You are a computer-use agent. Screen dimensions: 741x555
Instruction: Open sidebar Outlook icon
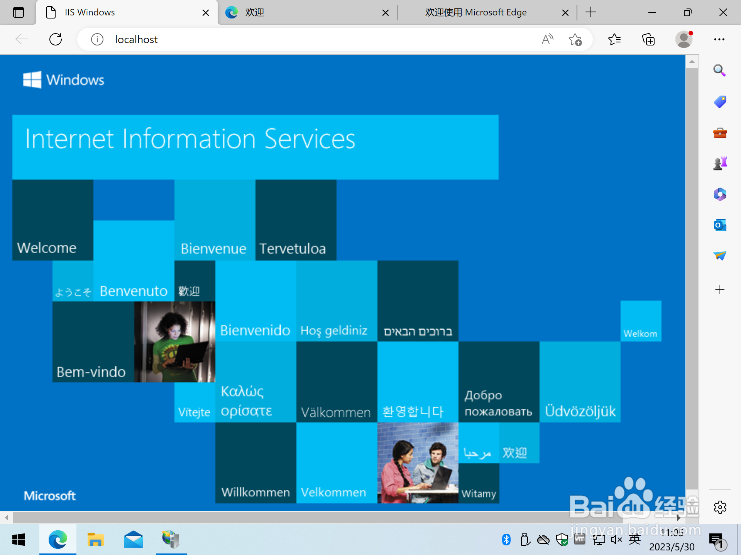[720, 225]
